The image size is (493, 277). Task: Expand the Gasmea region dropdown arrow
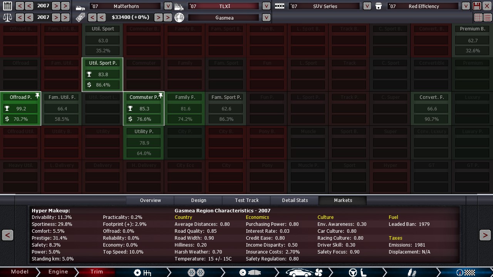(266, 18)
